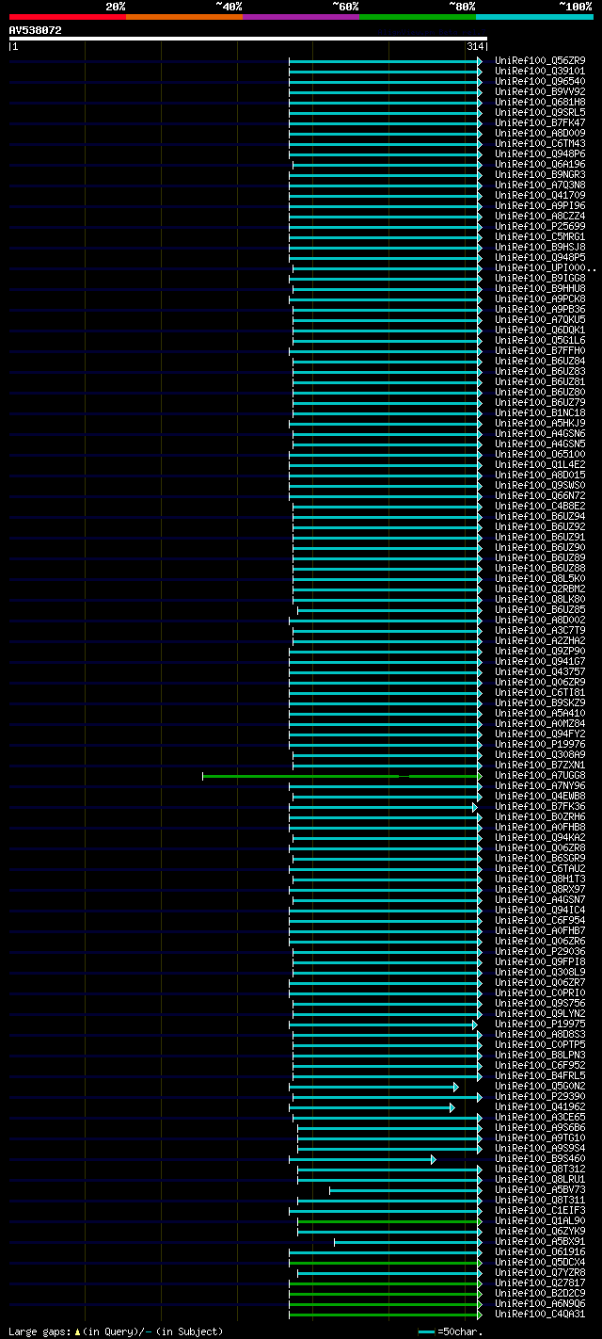This screenshot has height=1339, width=602.
Task: Click the purple ~60% identity legend segment
Action: [x=301, y=16]
